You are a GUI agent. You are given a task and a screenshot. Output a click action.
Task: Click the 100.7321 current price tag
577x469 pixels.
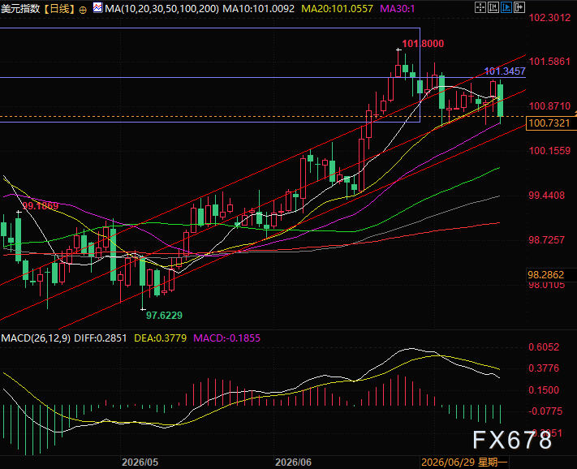[550, 123]
